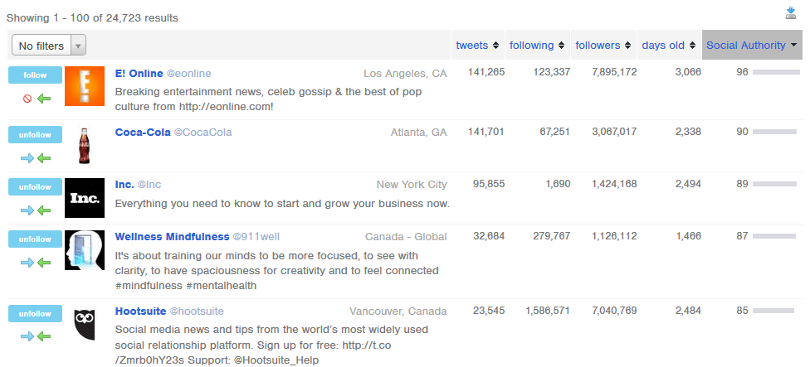The image size is (810, 367).
Task: Click the 3,067,017 followers value
Action: pos(614,132)
